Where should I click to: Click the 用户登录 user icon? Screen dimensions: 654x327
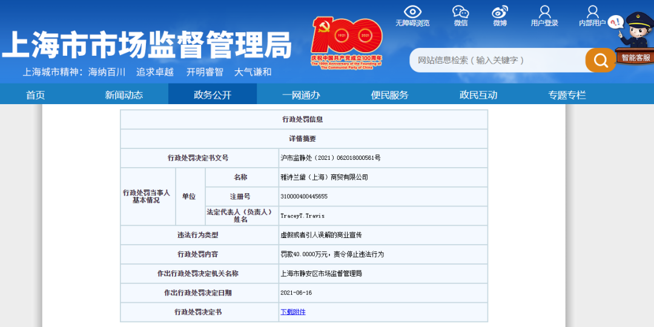pos(544,12)
